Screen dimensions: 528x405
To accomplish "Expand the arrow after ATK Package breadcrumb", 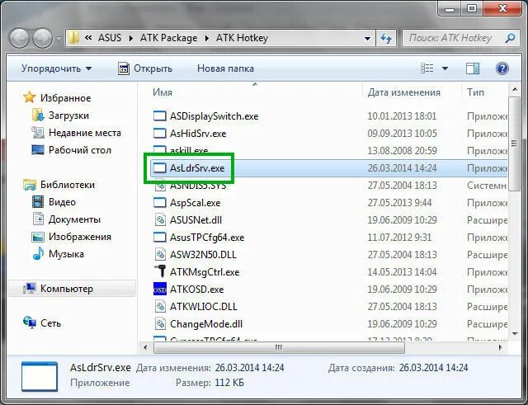I will (x=206, y=39).
